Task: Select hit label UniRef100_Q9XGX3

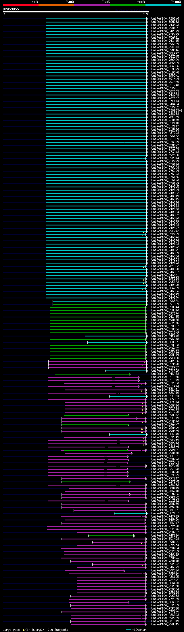Action: click(x=165, y=47)
